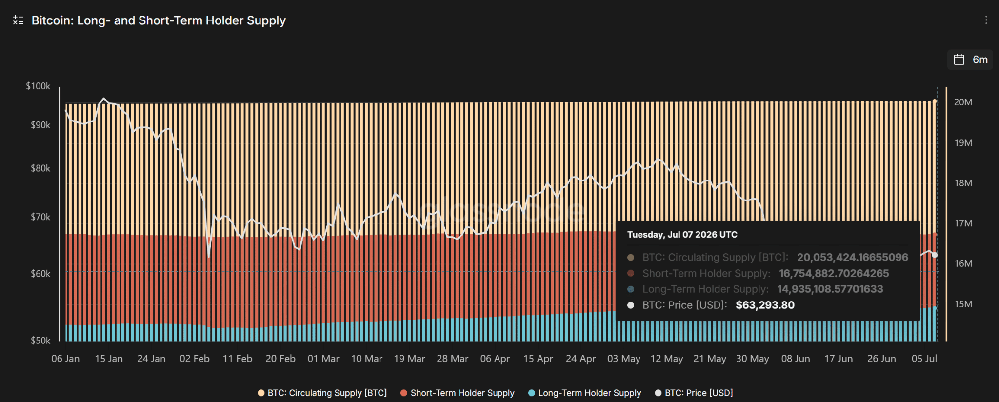The width and height of the screenshot is (999, 402).
Task: Click the teal Long-Term Holder legend dot
Action: [x=532, y=393]
